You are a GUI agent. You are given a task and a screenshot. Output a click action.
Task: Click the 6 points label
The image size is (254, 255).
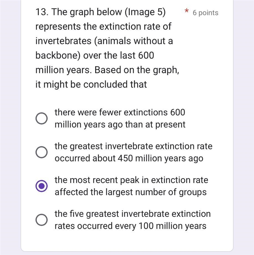pos(205,13)
